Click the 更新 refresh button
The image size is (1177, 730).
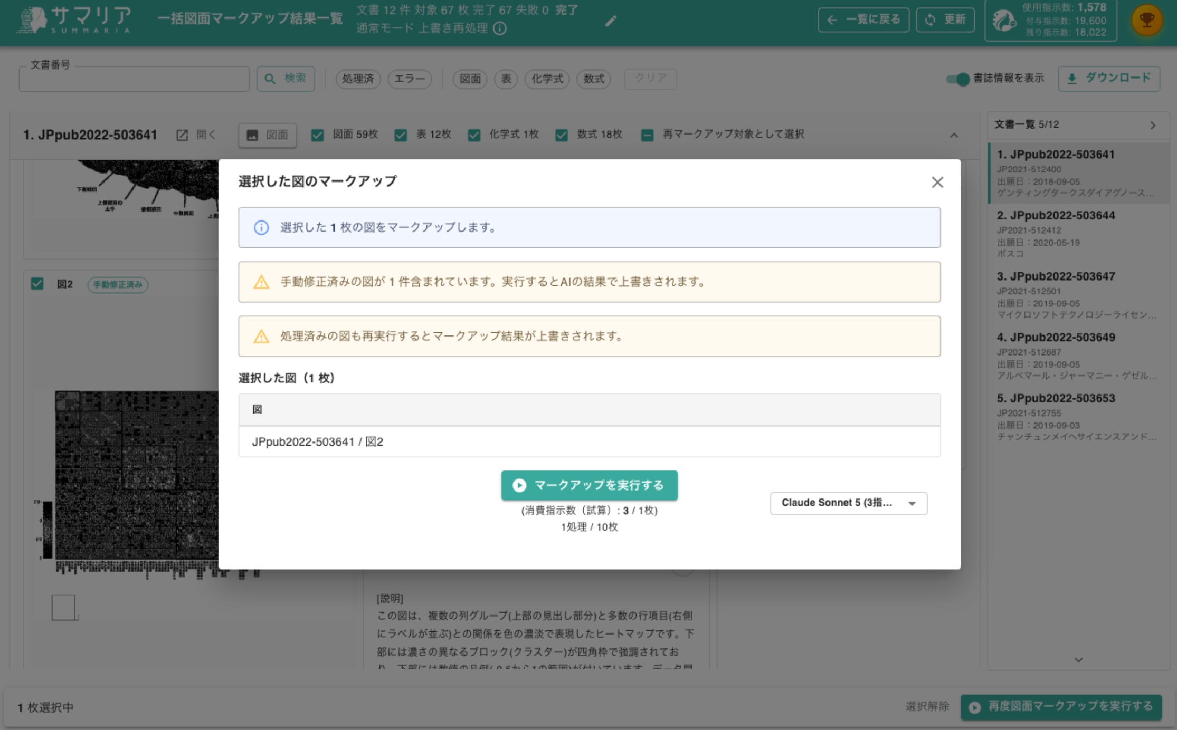(945, 20)
